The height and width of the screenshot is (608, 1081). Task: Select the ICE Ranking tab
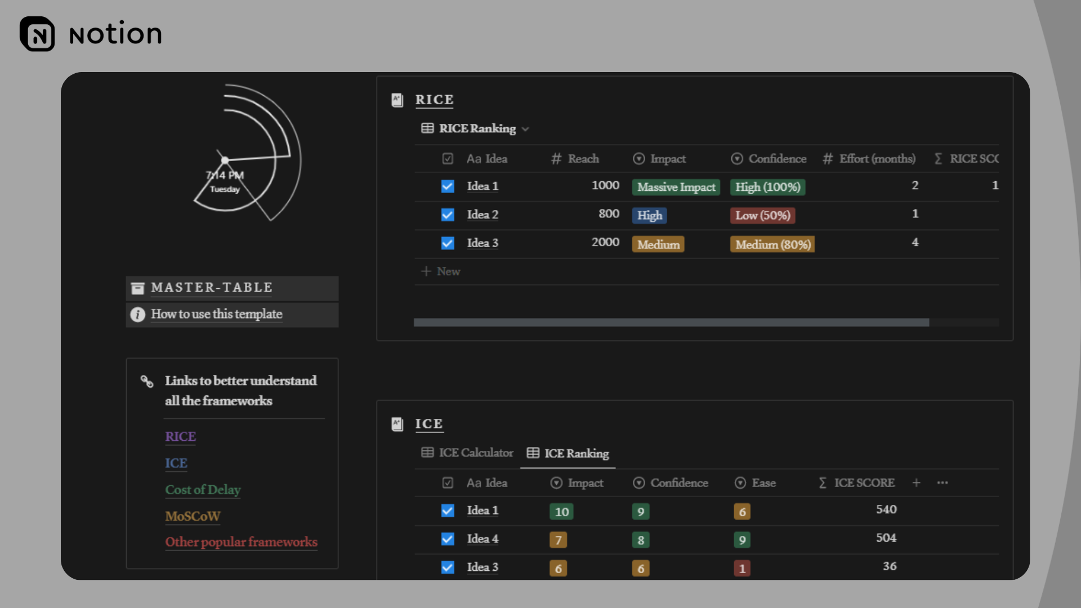pos(568,453)
